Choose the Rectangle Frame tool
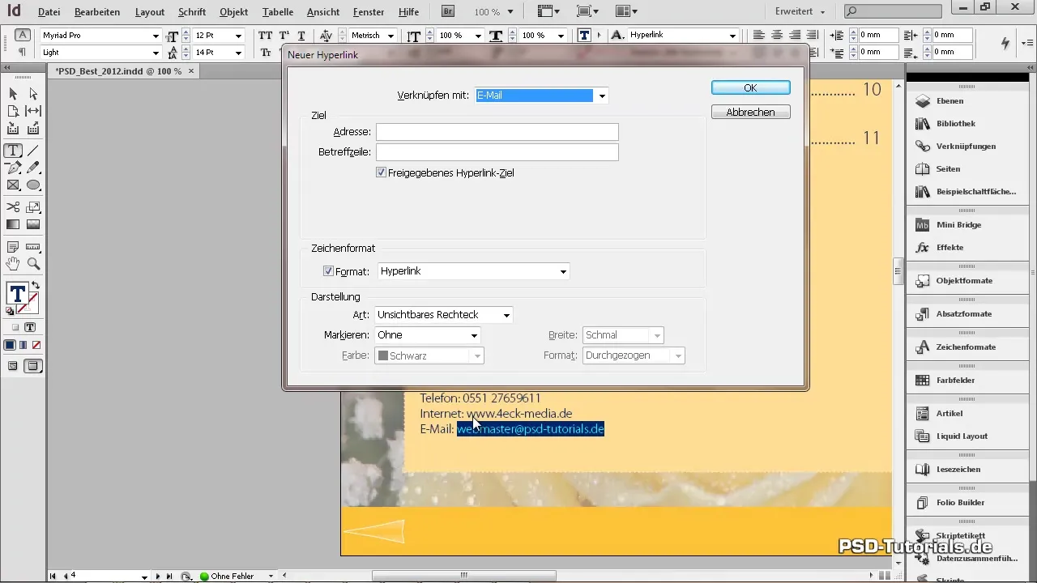The height and width of the screenshot is (583, 1037). [13, 185]
